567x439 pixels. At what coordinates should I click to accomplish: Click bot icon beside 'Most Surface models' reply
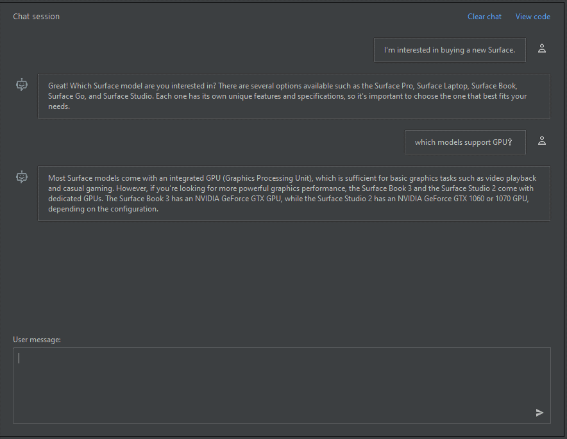coord(22,177)
